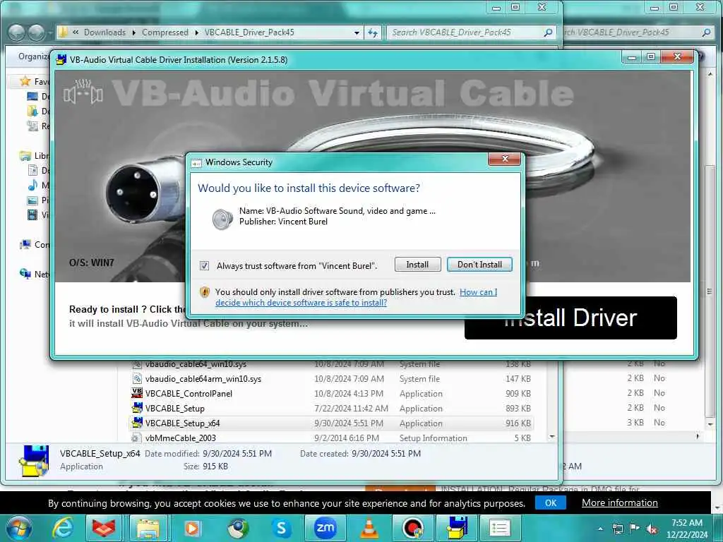The height and width of the screenshot is (542, 723).
Task: Click search magnifier in rear Explorer window
Action: 706,32
